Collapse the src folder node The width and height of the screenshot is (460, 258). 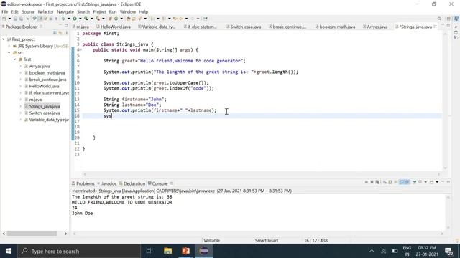click(x=9, y=52)
